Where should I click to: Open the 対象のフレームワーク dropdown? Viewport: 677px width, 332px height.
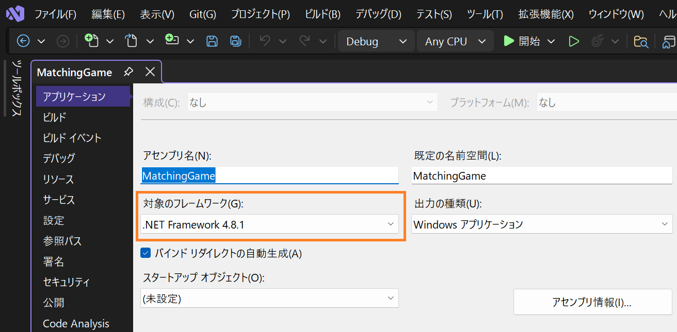click(x=391, y=224)
